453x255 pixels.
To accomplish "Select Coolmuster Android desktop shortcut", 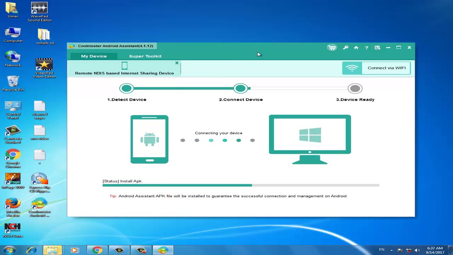I will coord(39,208).
